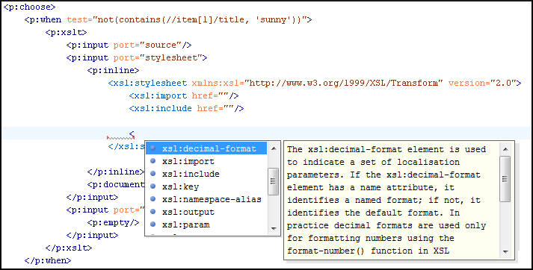
Task: Click the xsl:decimal-format documentation text
Action: point(386,200)
